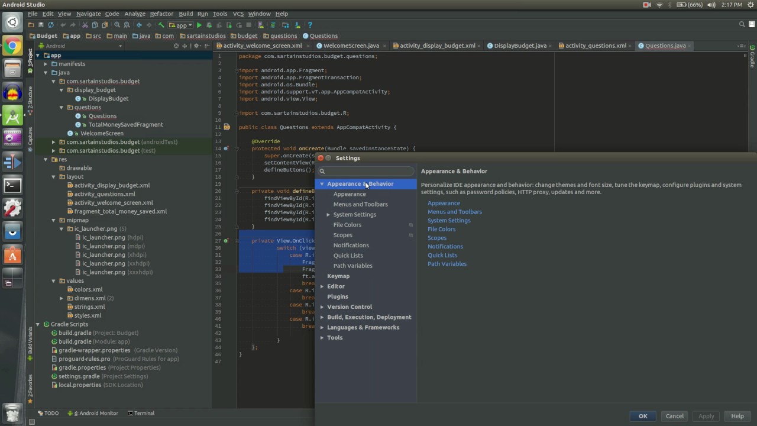Open Google Chrome from the dock
This screenshot has height=426, width=757.
[12, 47]
